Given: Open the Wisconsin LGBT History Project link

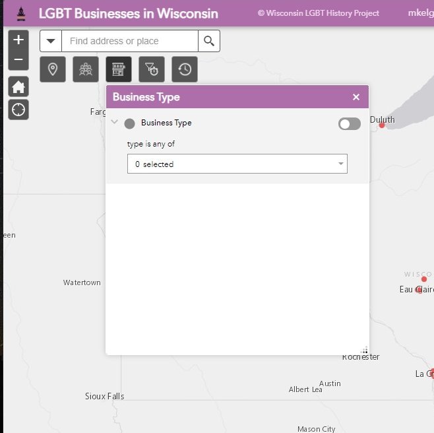Looking at the screenshot, I should click(x=318, y=13).
